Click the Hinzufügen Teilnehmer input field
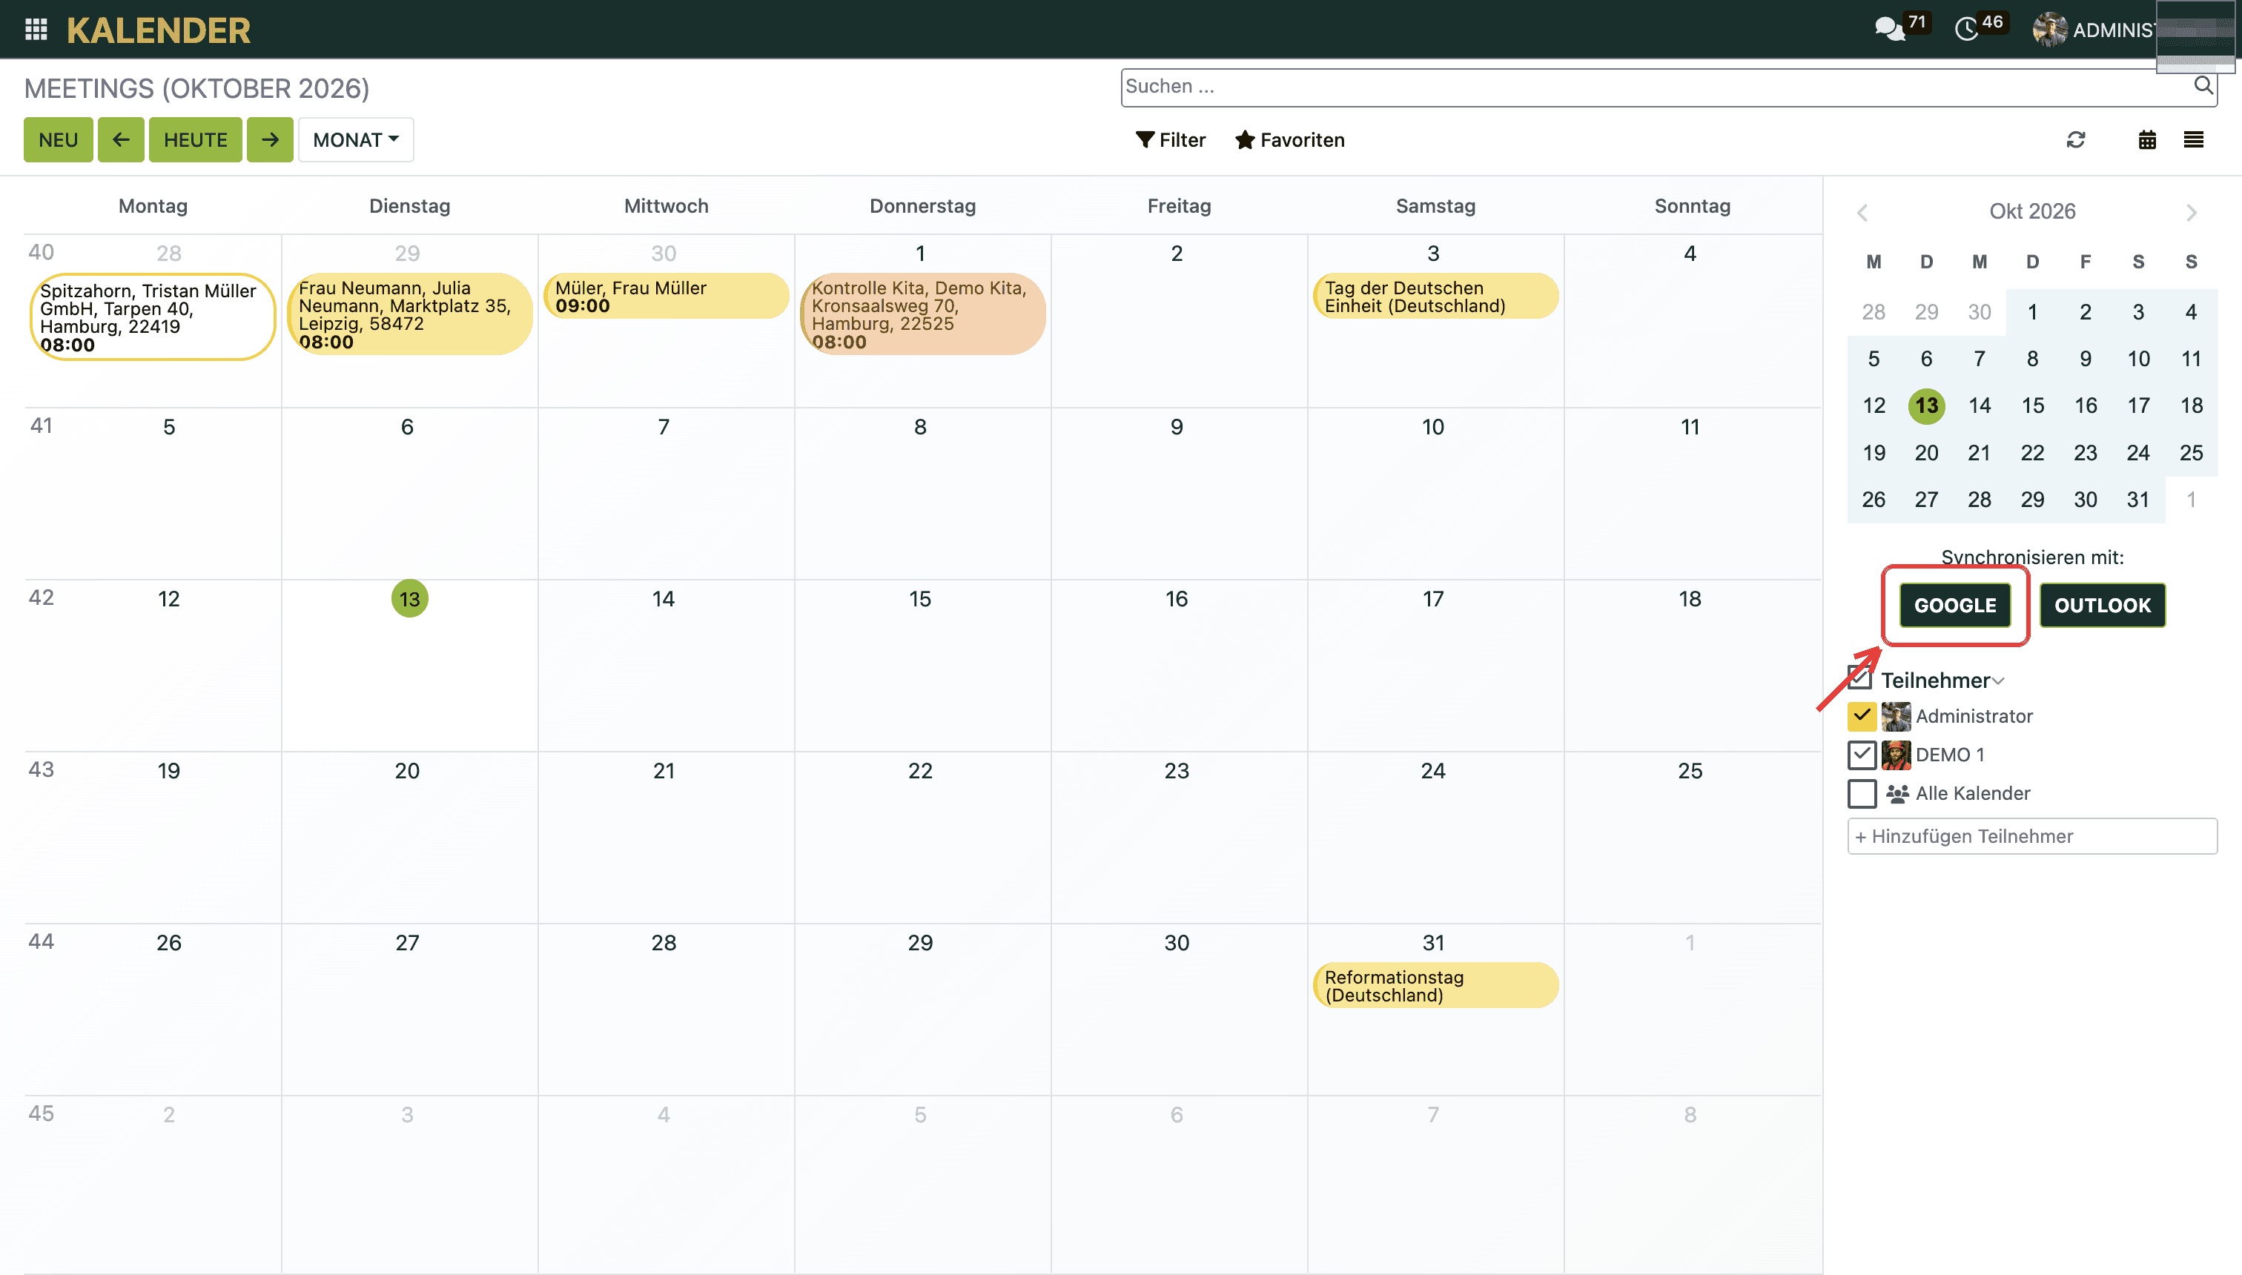 tap(2031, 836)
